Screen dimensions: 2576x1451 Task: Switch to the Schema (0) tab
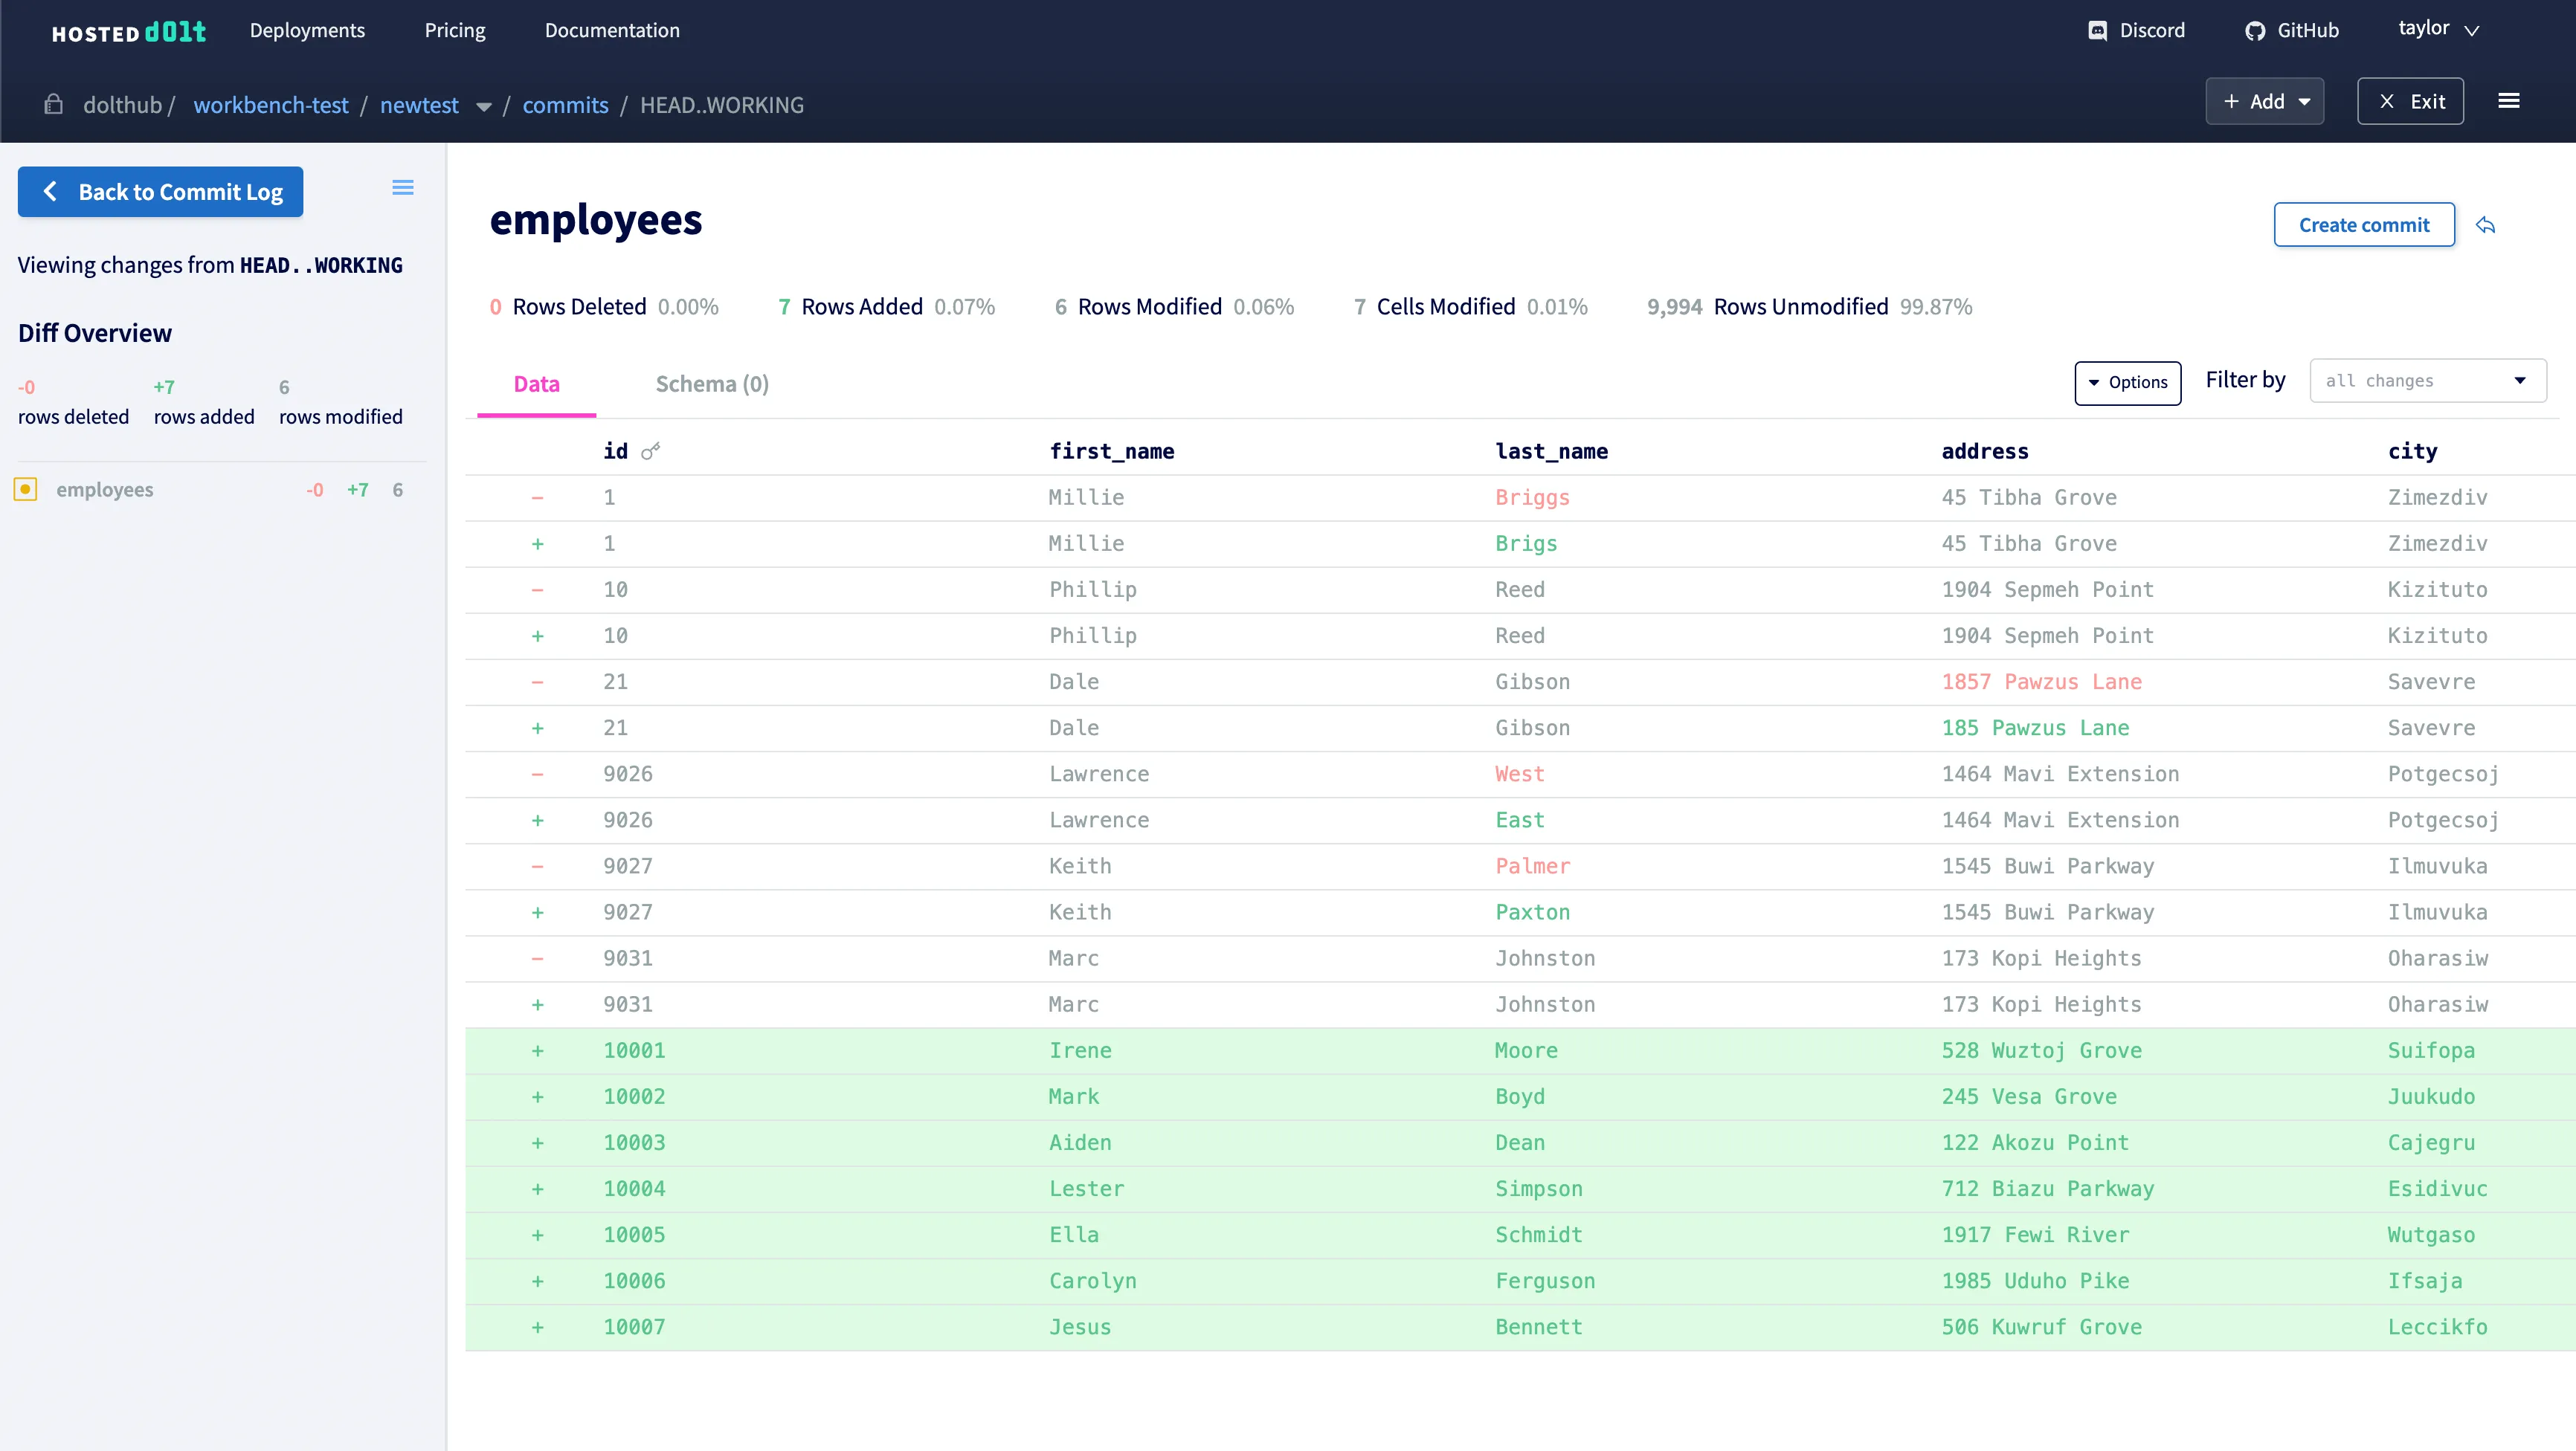[711, 385]
